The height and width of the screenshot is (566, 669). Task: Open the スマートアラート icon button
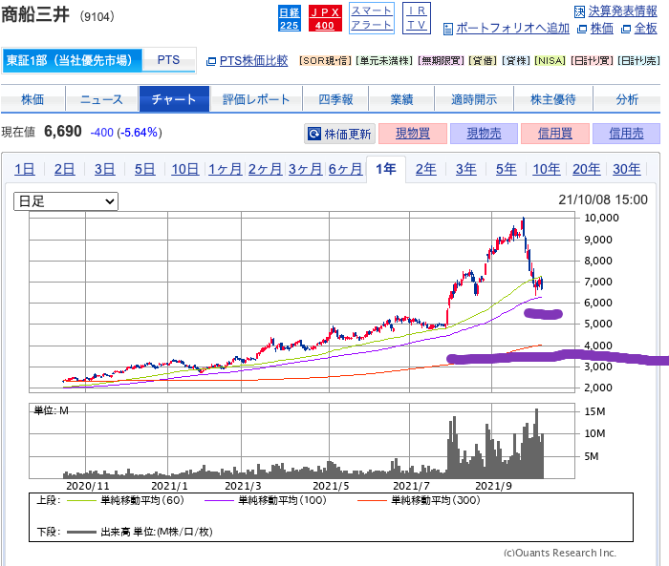point(372,18)
